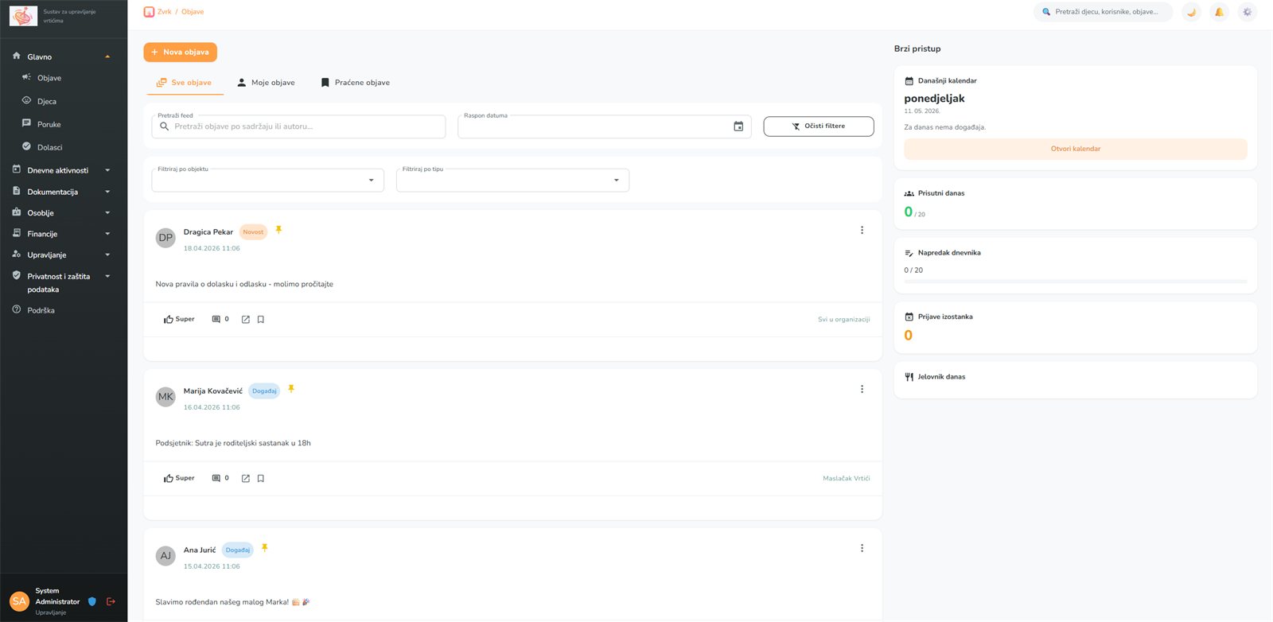Expand Upravljanje sidebar section

(64, 255)
